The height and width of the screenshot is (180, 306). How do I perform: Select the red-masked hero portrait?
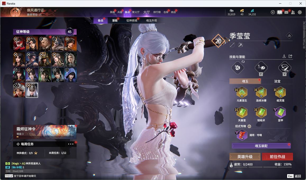point(19,44)
